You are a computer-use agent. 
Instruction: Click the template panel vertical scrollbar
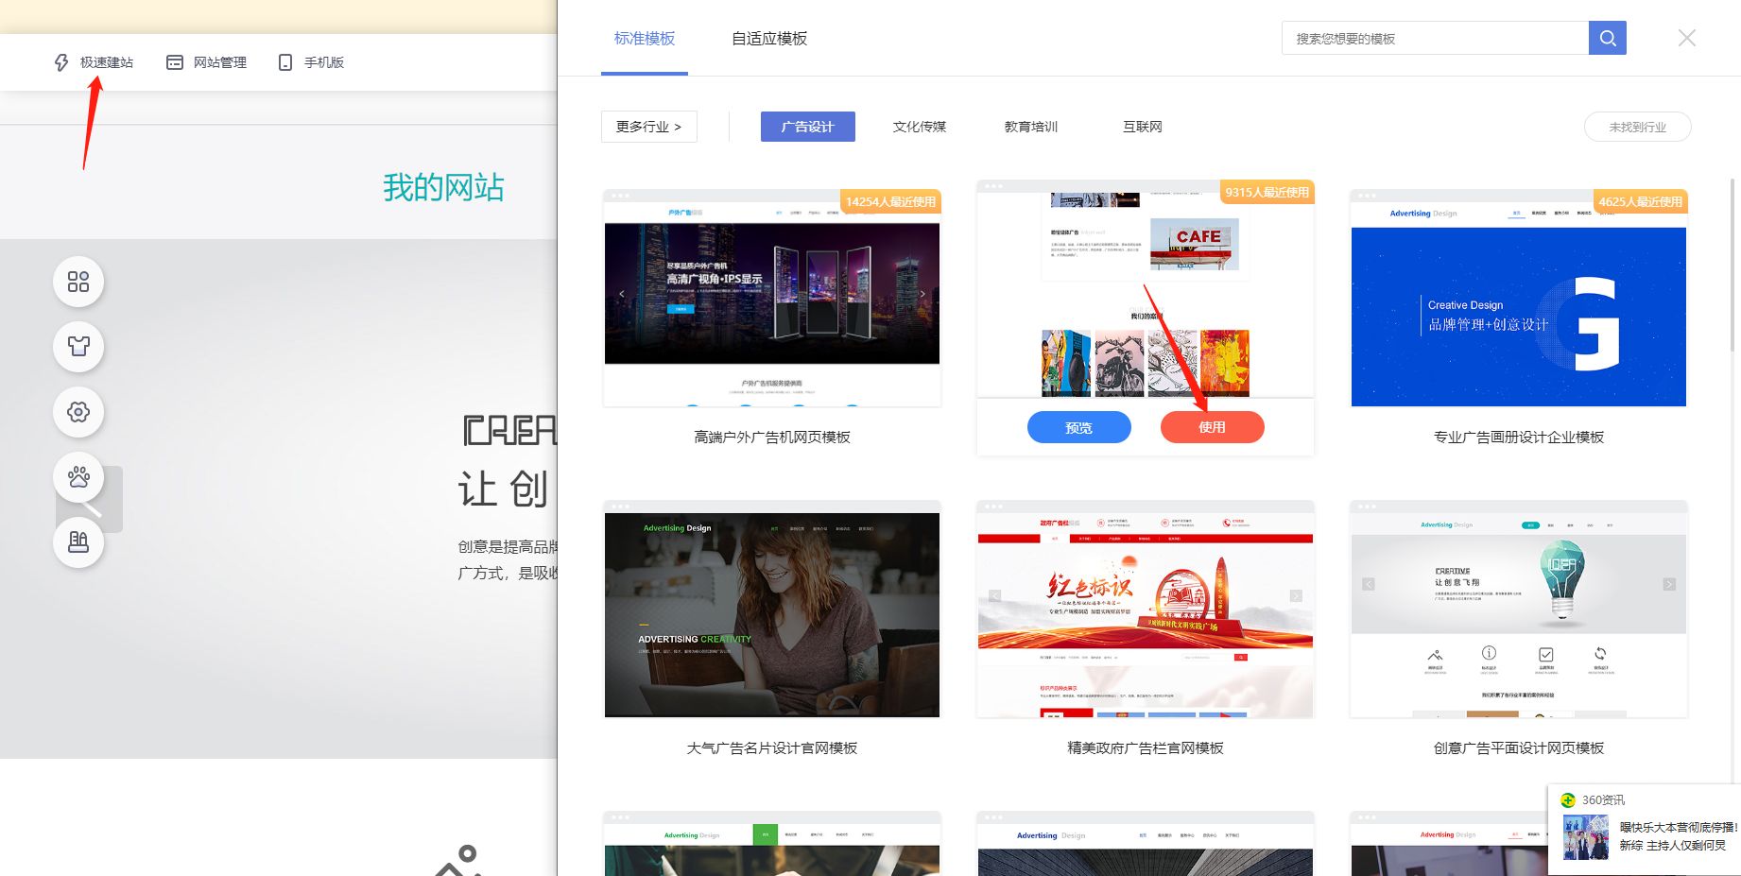tap(1732, 265)
